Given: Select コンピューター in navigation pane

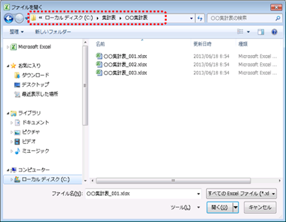Looking at the screenshot, I should [34, 170].
